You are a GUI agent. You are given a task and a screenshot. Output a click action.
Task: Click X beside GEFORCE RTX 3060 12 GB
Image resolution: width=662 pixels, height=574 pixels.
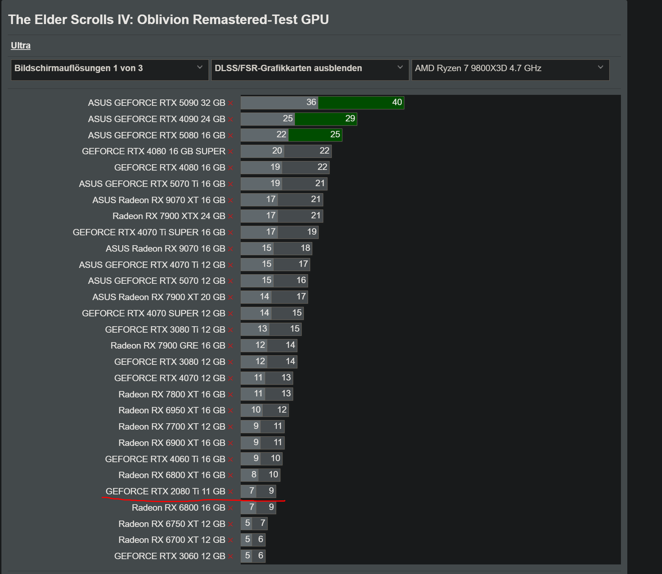point(231,557)
